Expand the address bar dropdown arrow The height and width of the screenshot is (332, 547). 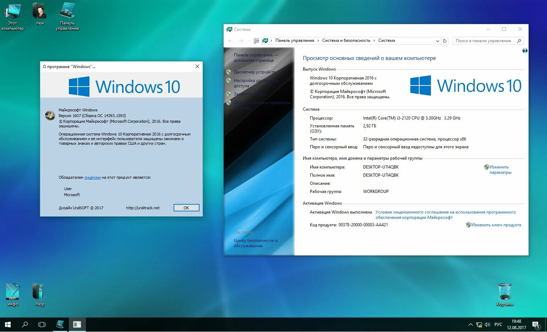(437, 40)
